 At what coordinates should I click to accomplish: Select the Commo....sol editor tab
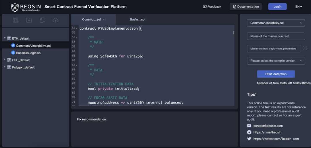[93, 20]
